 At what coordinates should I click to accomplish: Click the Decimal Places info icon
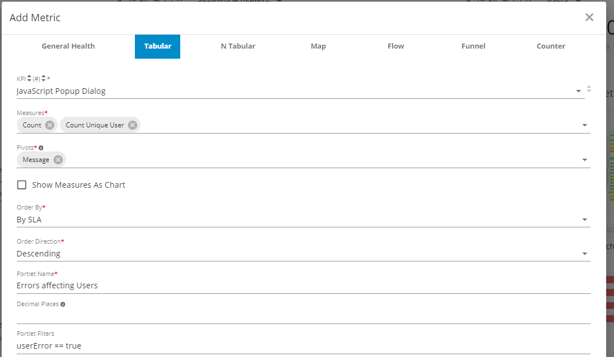tap(63, 304)
